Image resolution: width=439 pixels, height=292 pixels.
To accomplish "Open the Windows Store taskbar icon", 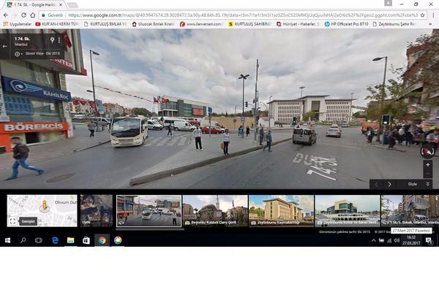I will (x=86, y=240).
